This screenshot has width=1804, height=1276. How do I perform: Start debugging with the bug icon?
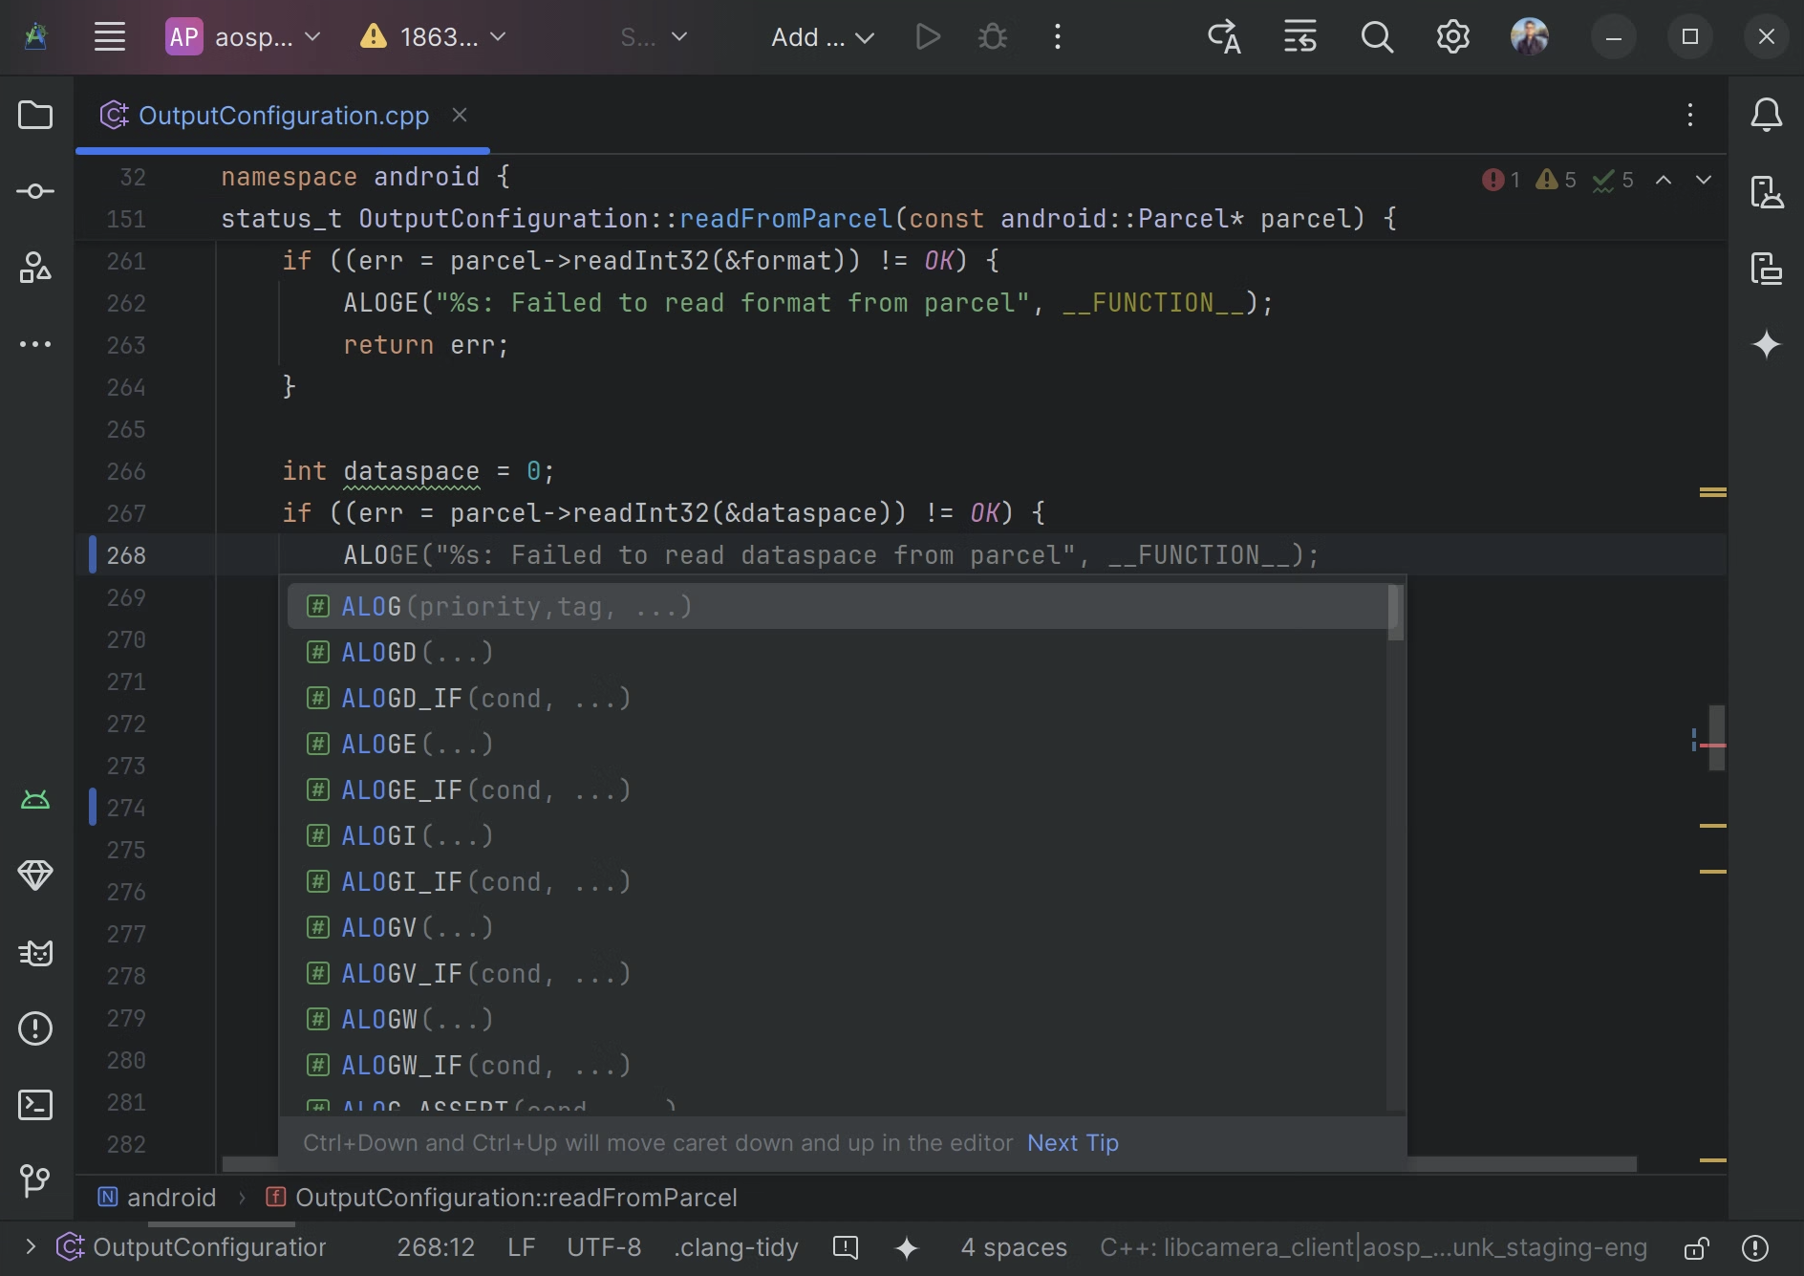(x=993, y=36)
